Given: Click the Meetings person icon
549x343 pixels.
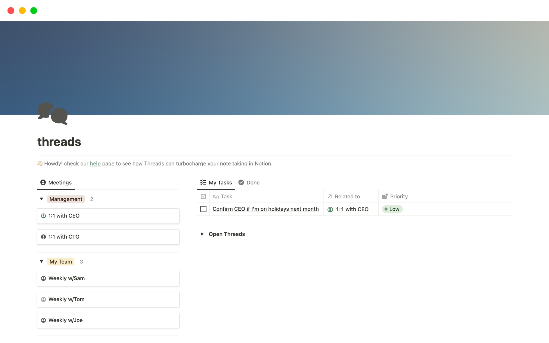Looking at the screenshot, I should tap(43, 182).
